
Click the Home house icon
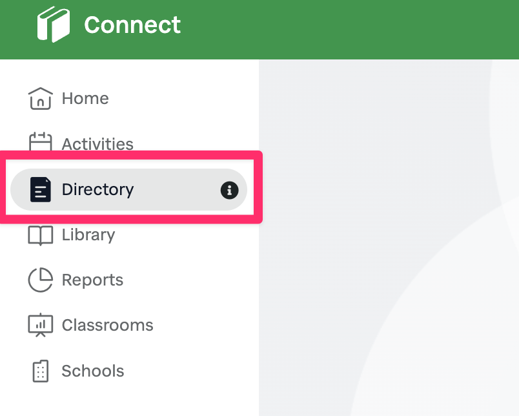point(41,99)
